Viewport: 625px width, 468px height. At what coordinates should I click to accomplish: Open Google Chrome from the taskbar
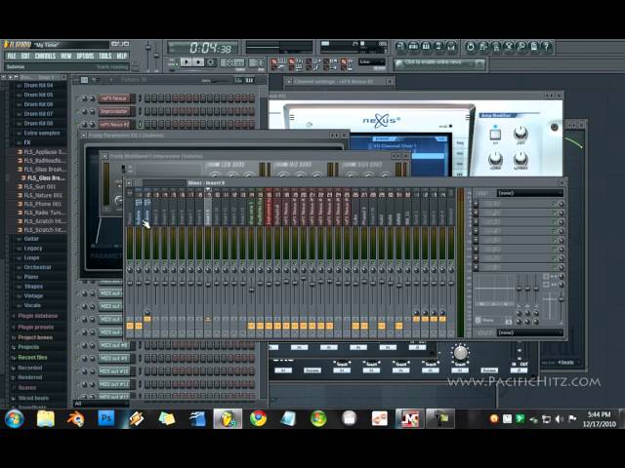click(x=258, y=418)
